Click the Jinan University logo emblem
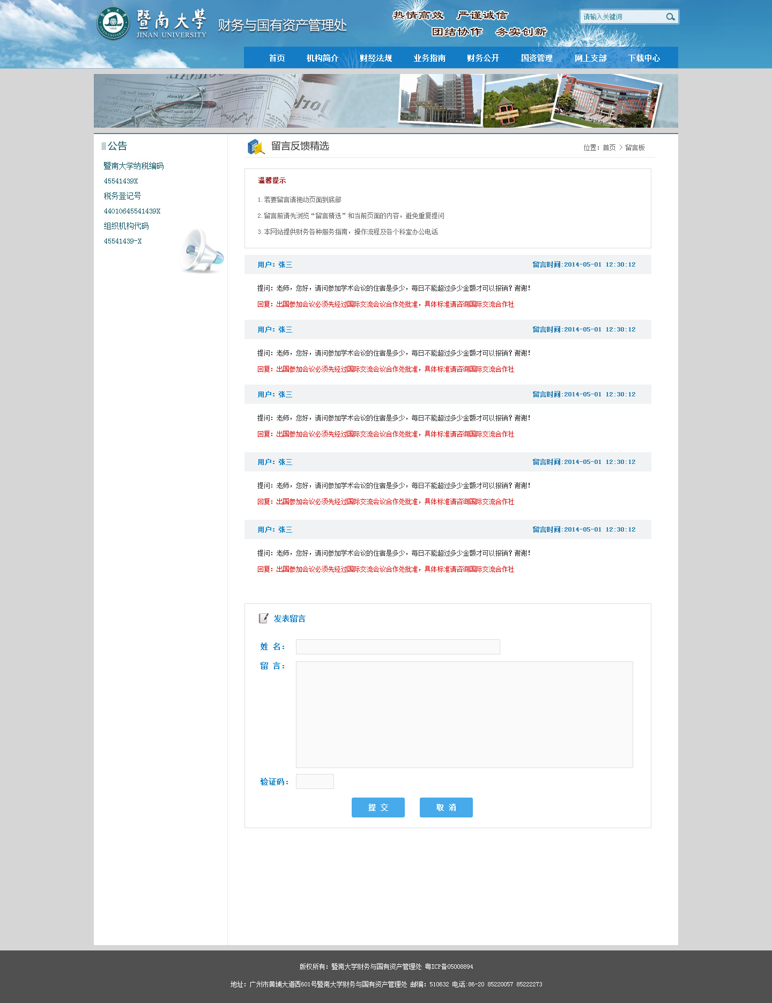 113,24
